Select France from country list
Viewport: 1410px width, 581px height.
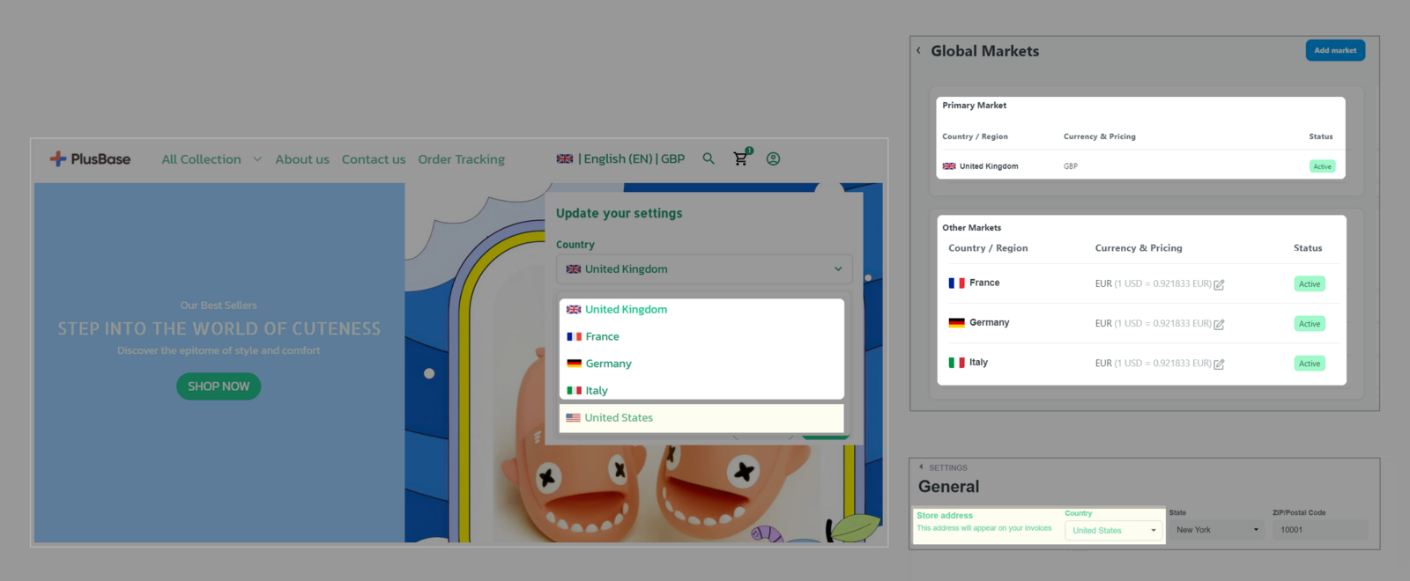tap(602, 337)
